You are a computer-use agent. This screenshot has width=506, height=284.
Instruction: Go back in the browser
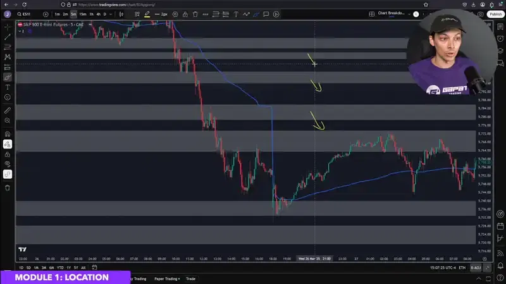[x=6, y=4]
